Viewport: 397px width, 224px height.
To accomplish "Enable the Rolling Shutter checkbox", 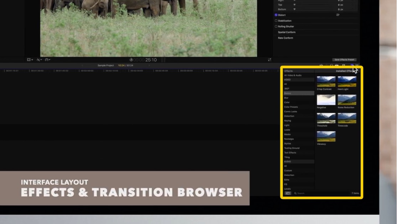I will (x=276, y=26).
